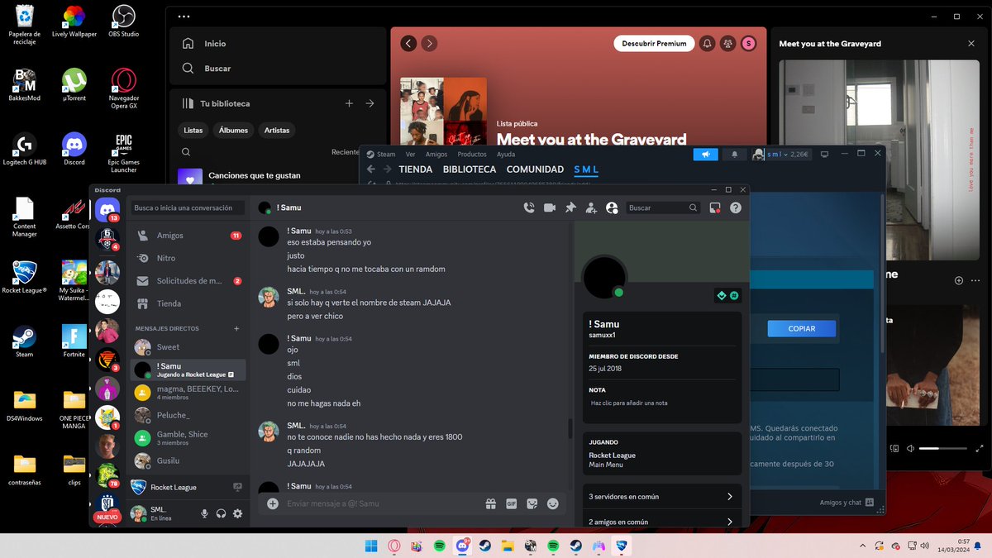This screenshot has width=992, height=558.
Task: Click the Buscar field in Discord header
Action: click(x=663, y=208)
